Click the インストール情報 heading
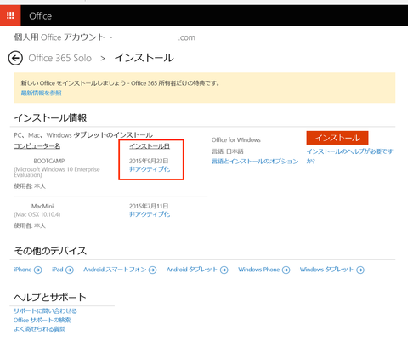Viewport: 408px width, 347px height. click(50, 117)
